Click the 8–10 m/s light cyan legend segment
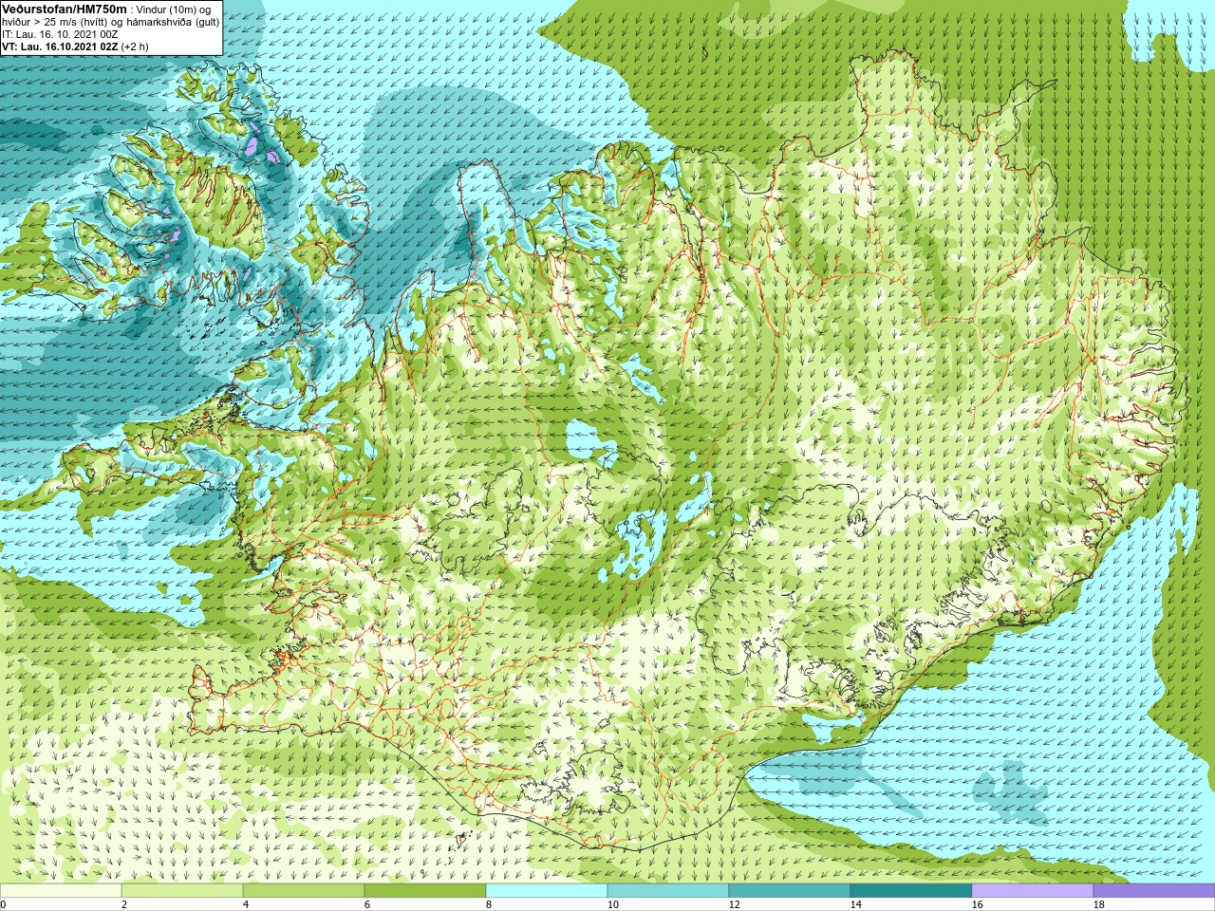 point(547,891)
